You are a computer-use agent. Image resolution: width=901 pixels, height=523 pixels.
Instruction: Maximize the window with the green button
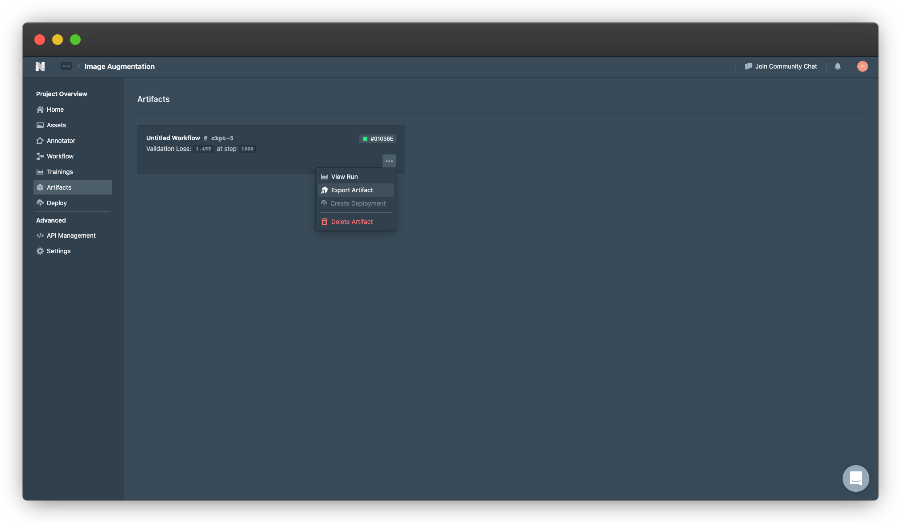(x=75, y=40)
